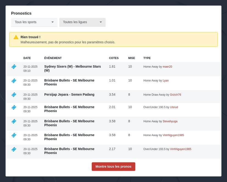This screenshot has width=227, height=182.
Task: Open Grzich76's profile link
Action: click(175, 95)
